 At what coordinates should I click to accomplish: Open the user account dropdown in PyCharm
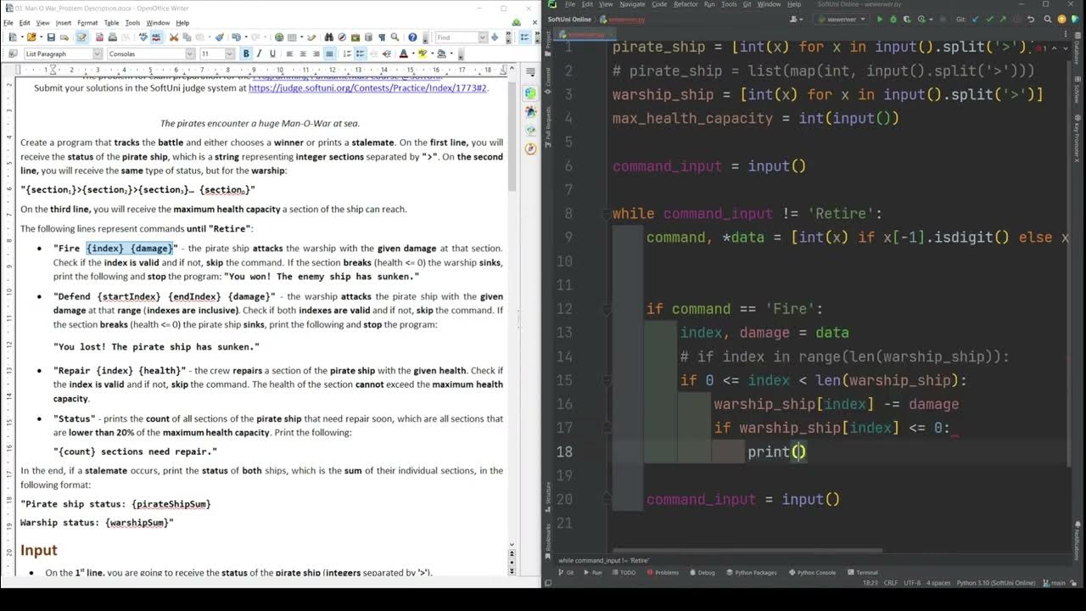pos(796,19)
